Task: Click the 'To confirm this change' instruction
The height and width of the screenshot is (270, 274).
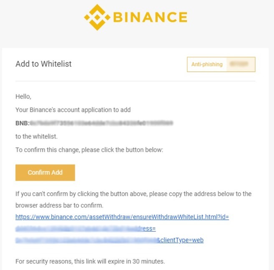Action: point(89,149)
